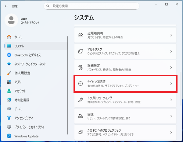Click the ネットワークとインターネット Wi-Fi icon
The height and width of the screenshot is (142, 183).
9,64
